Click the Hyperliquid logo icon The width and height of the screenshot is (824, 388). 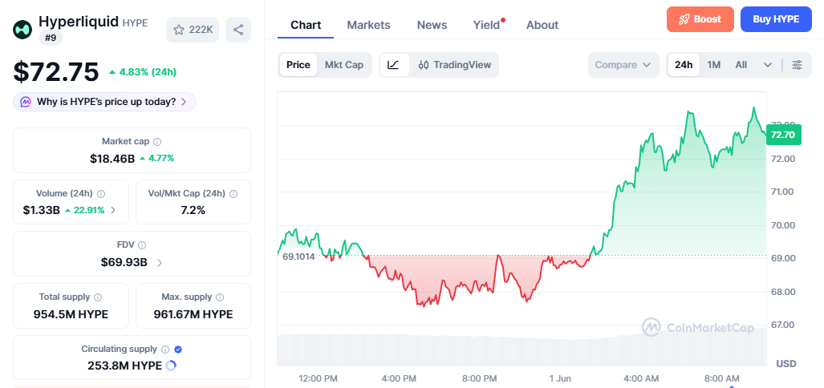22,30
